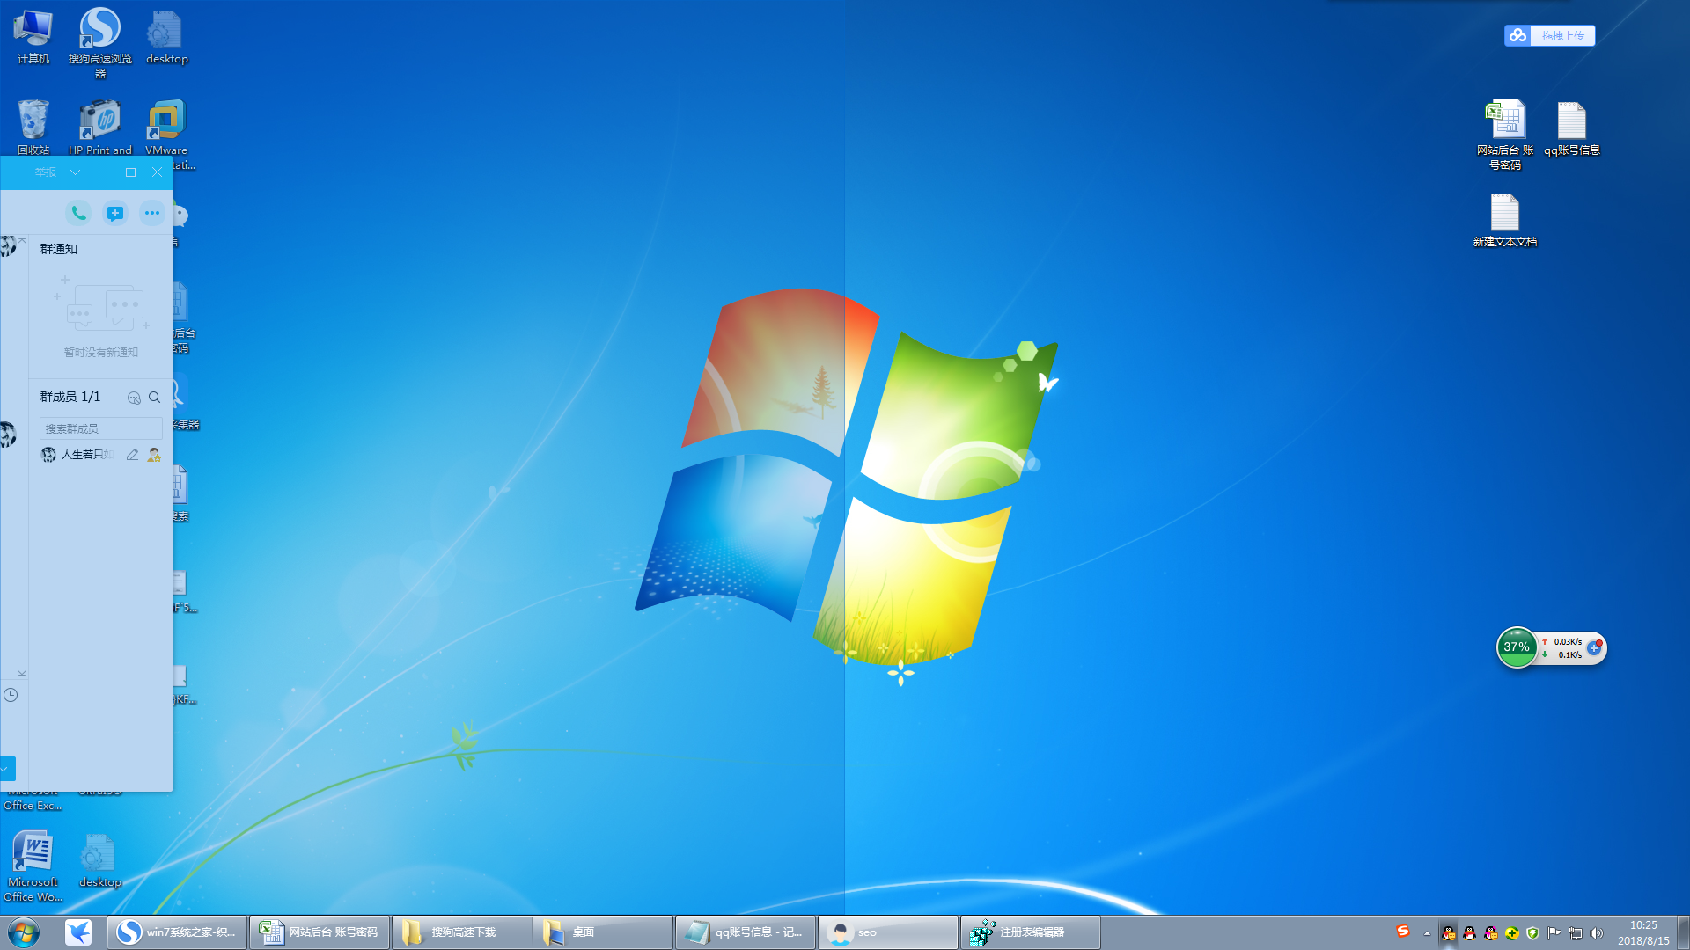The width and height of the screenshot is (1690, 950).
Task: Switch to 网站后台 账号密码 Excel taskbar item
Action: (320, 932)
